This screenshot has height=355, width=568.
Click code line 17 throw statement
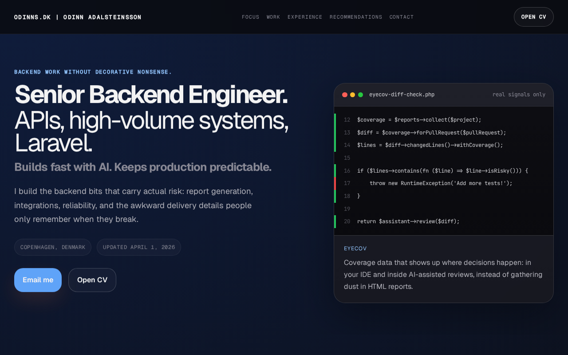pyautogui.click(x=441, y=183)
